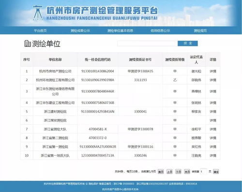This screenshot has width=242, height=192.
Task: Select unit name 杭州市房地产测绘公司
Action: point(55,71)
